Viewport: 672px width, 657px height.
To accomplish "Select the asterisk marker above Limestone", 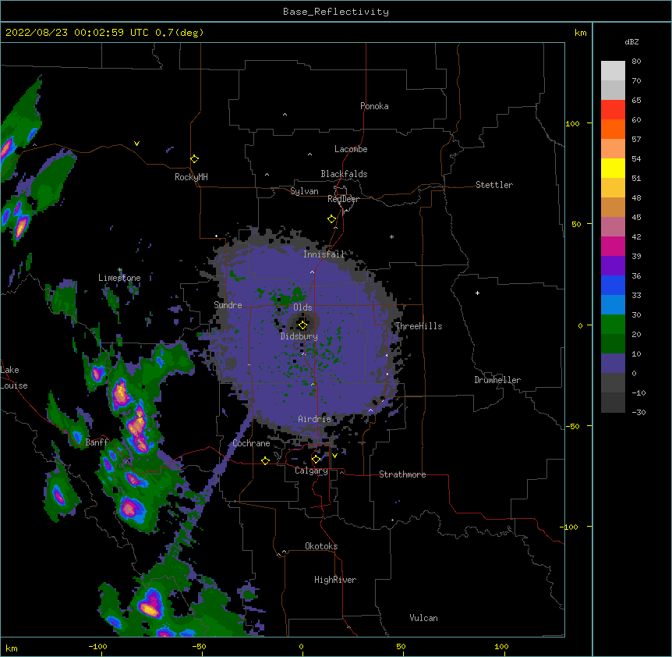I will click(x=120, y=270).
